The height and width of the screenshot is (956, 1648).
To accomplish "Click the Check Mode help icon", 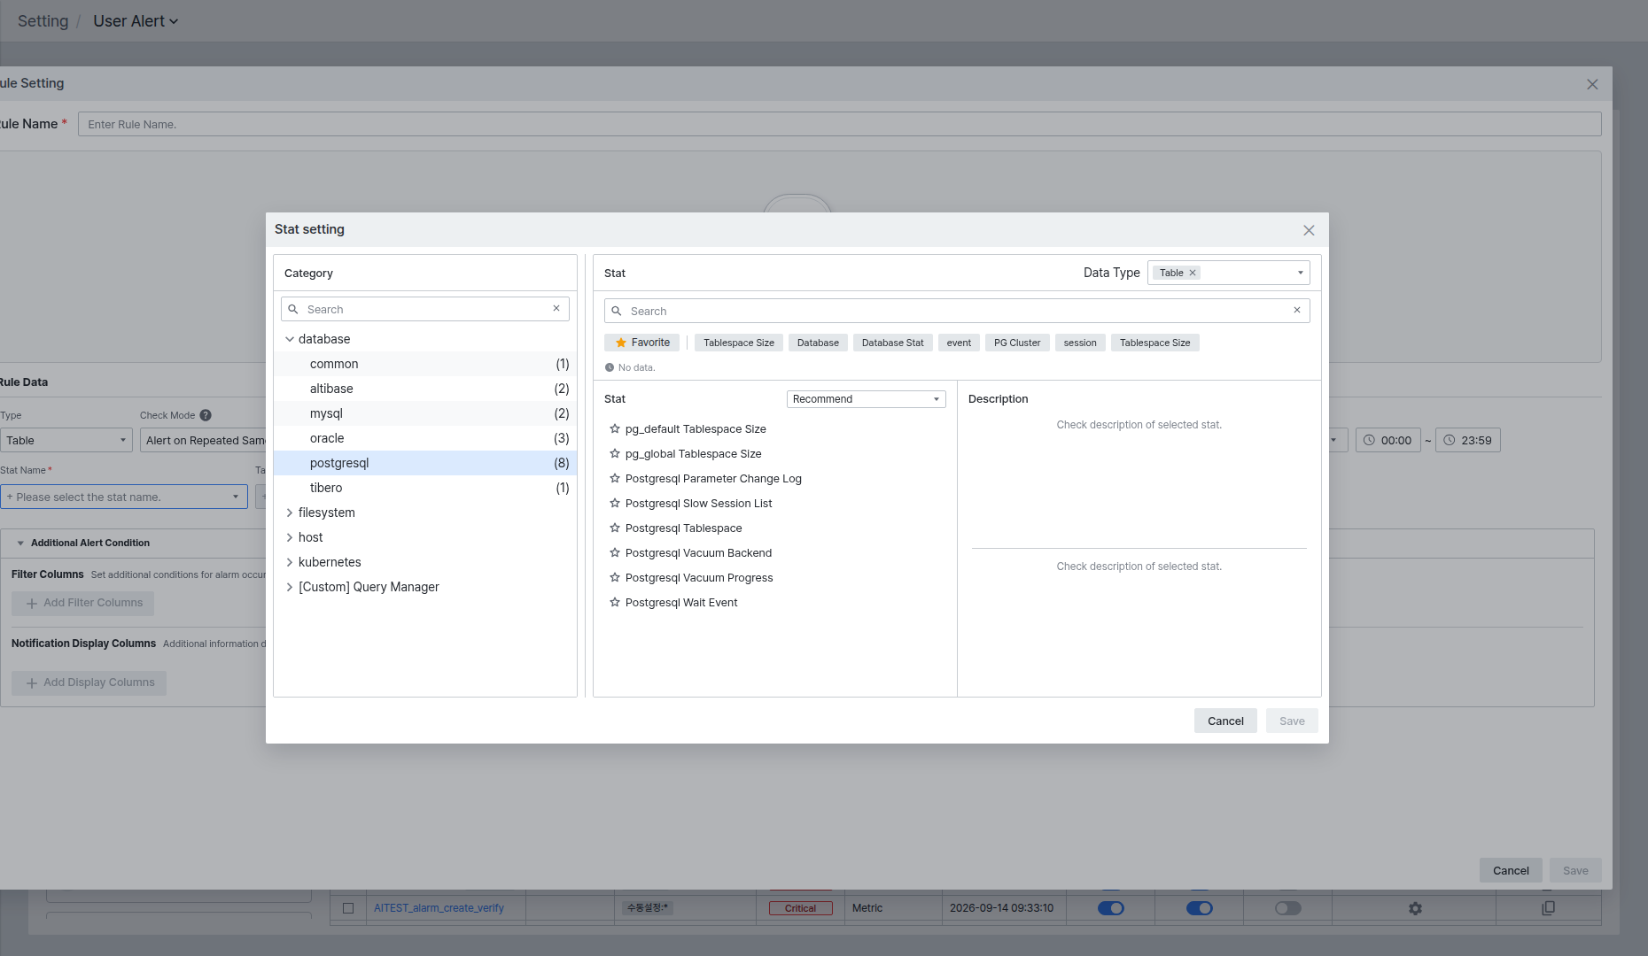I will 206,415.
